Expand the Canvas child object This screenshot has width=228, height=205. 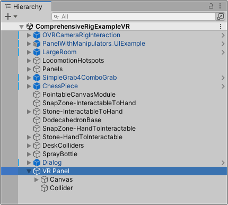tap(36, 180)
